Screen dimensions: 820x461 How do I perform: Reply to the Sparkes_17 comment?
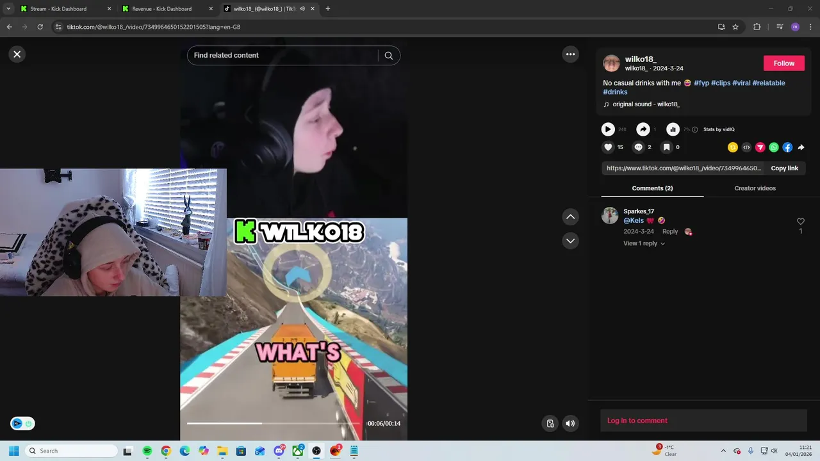pyautogui.click(x=670, y=232)
